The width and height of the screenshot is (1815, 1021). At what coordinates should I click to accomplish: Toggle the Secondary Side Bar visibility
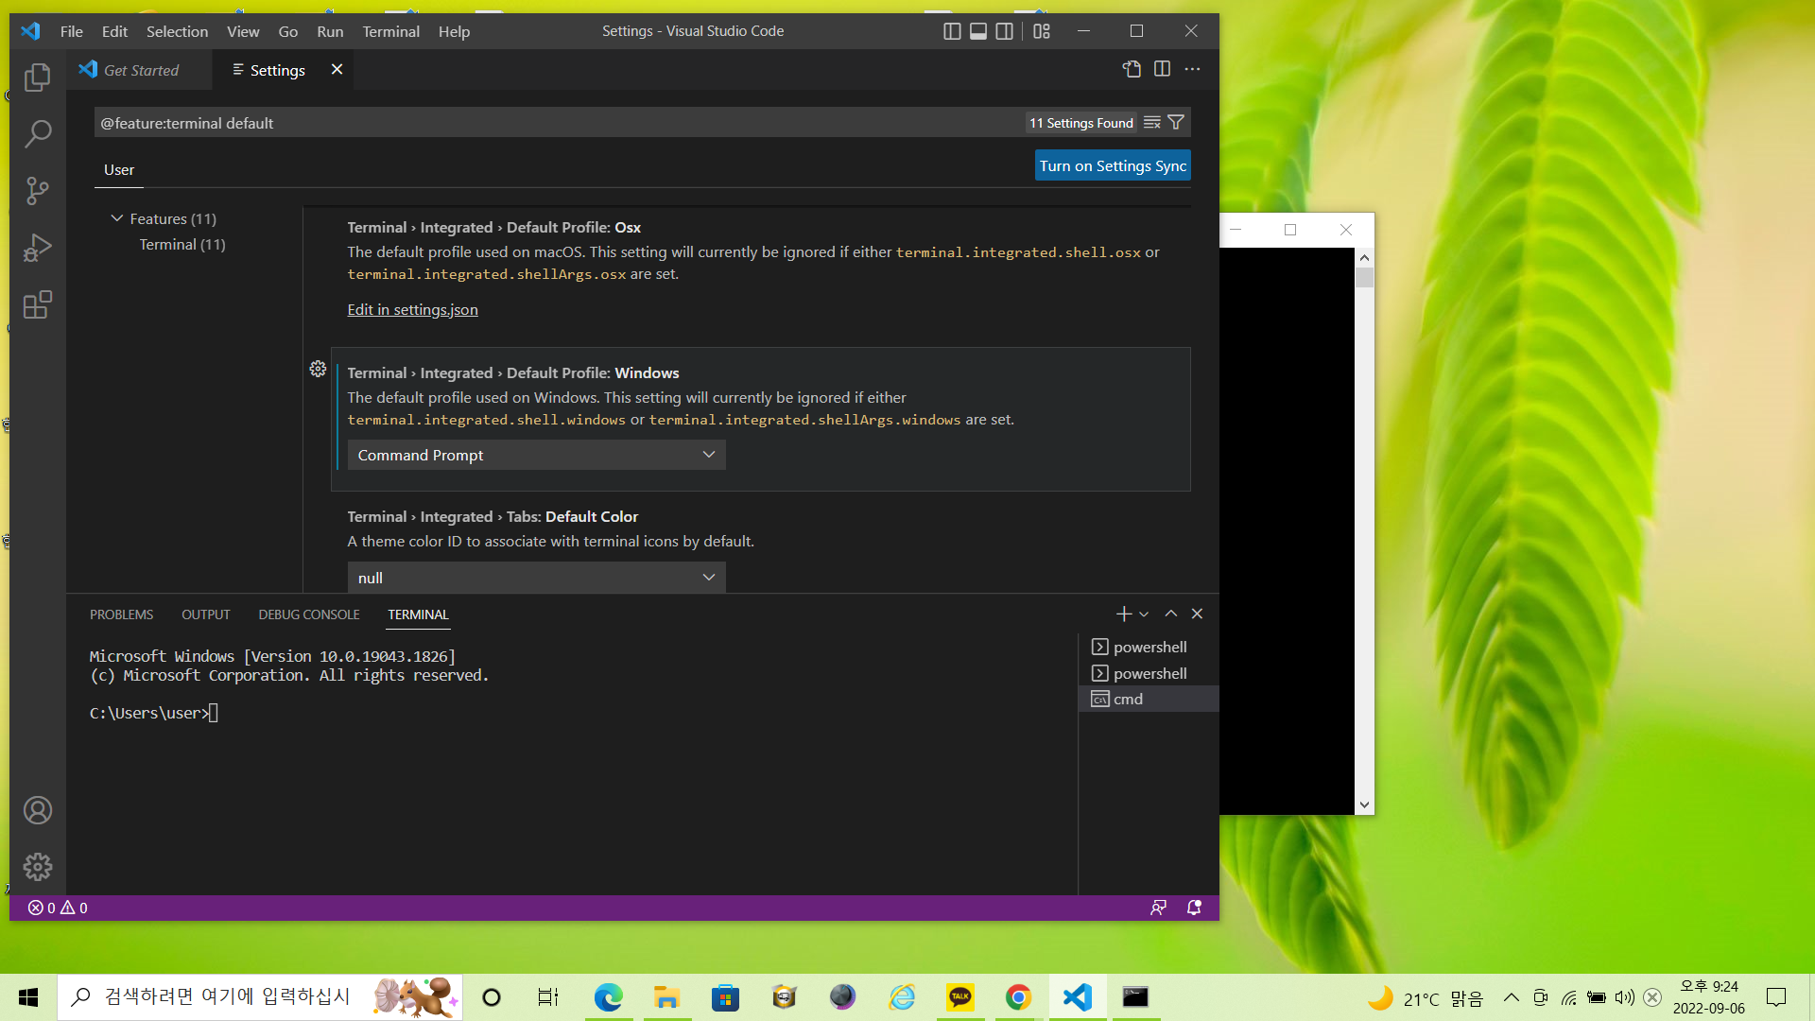pyautogui.click(x=1005, y=31)
